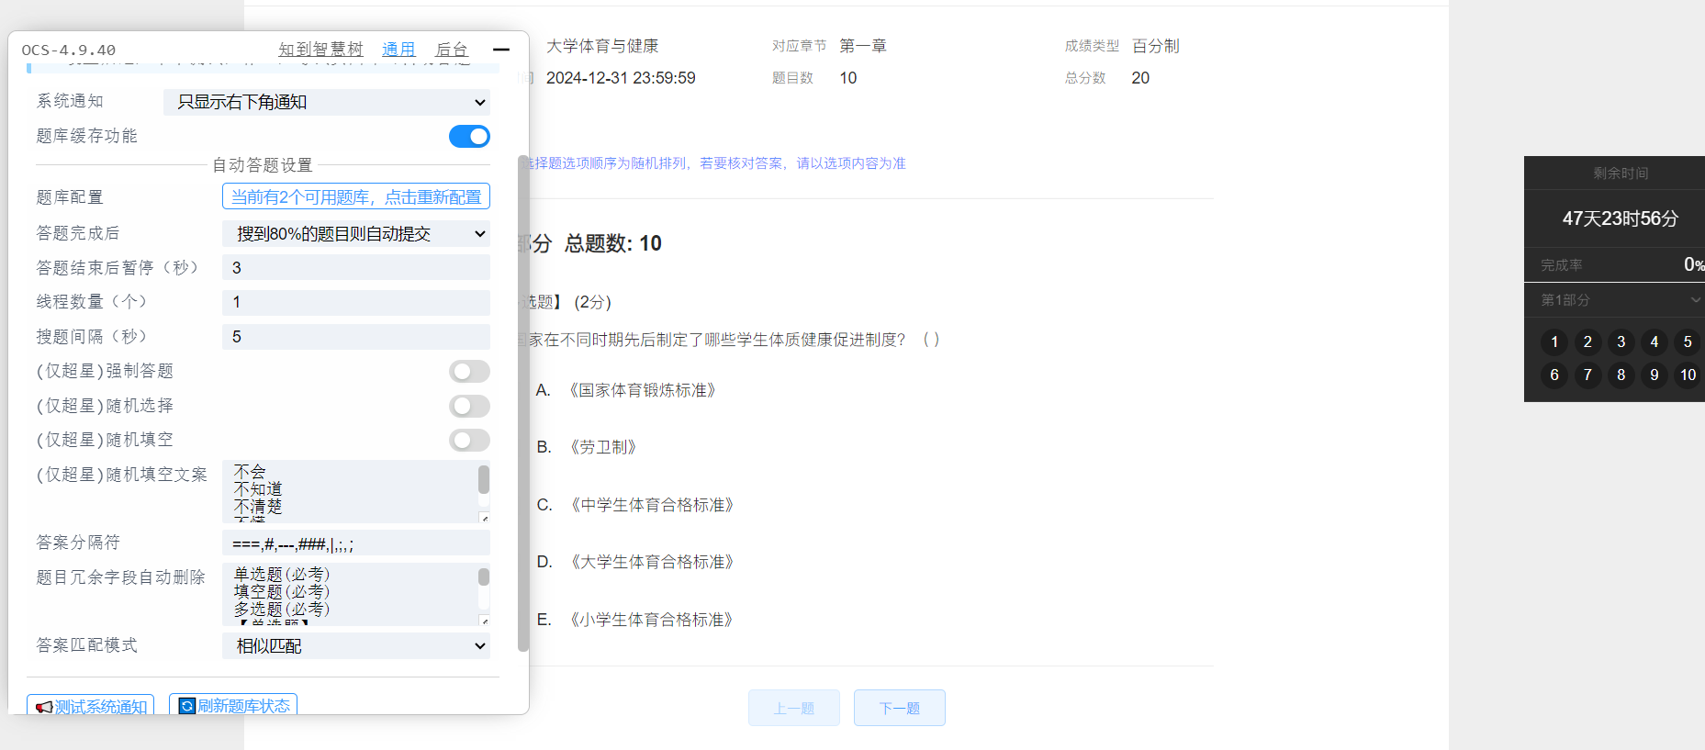Jump to question 7 circle
The height and width of the screenshot is (750, 1705).
point(1587,375)
